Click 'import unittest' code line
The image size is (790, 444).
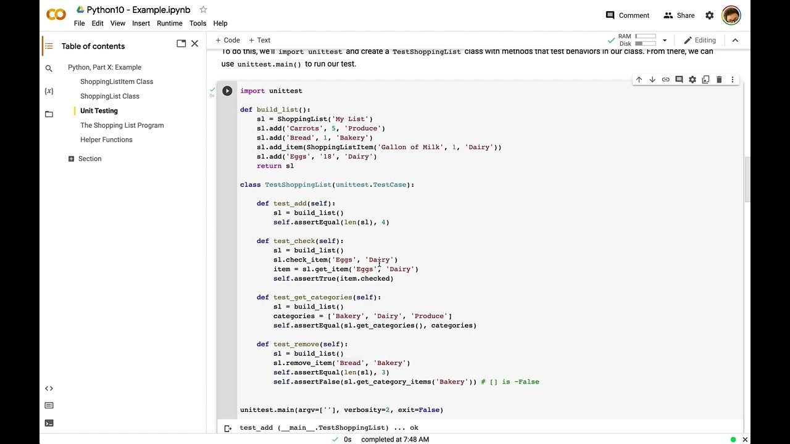coord(271,91)
